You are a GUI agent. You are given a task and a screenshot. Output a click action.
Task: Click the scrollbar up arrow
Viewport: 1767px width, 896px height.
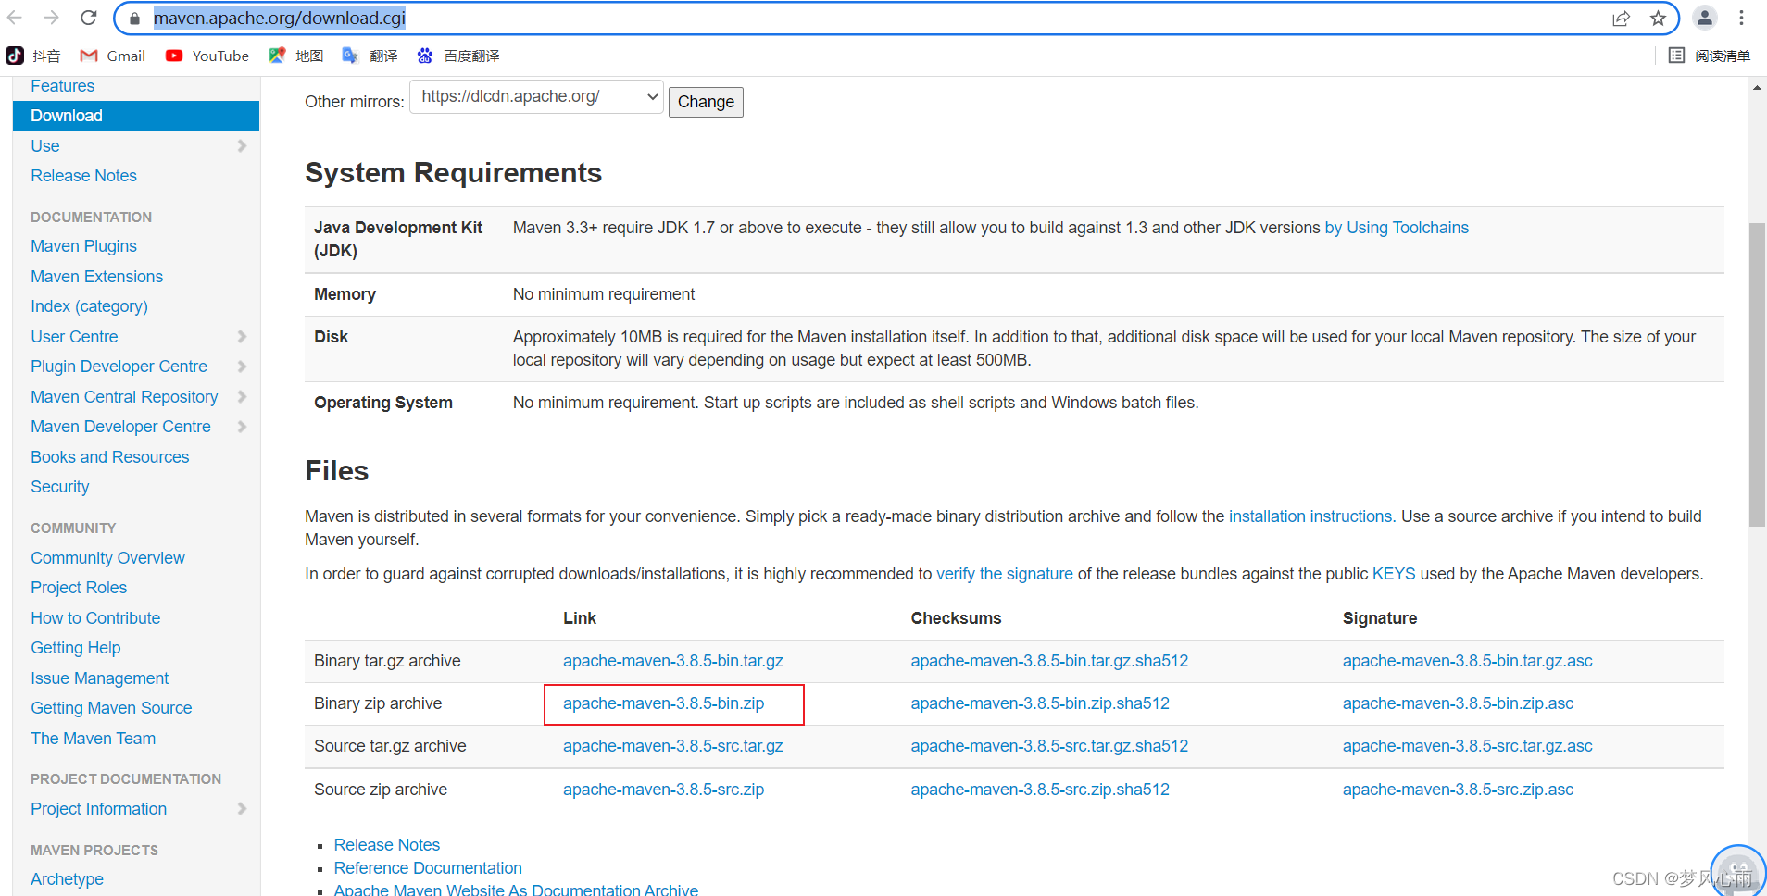pos(1757,87)
